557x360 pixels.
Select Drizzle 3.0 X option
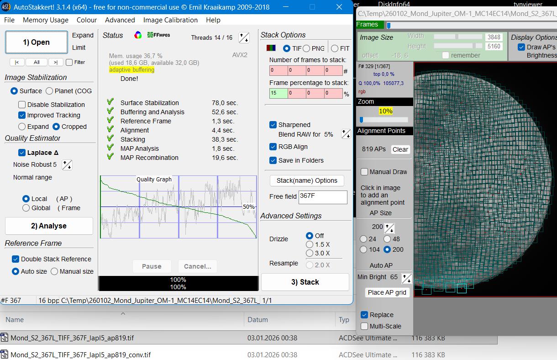(x=310, y=253)
